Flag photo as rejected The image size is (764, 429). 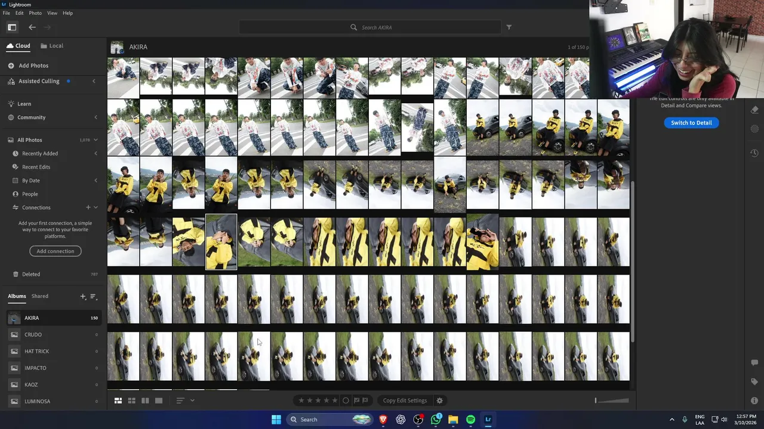(x=365, y=400)
